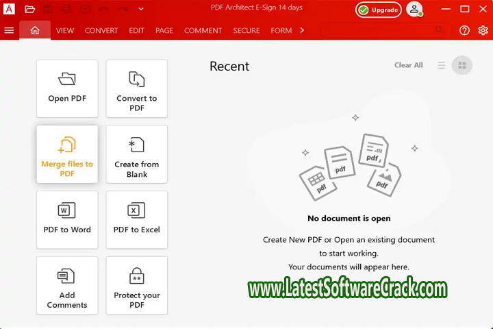Open Create from Blank tile

pyautogui.click(x=137, y=154)
